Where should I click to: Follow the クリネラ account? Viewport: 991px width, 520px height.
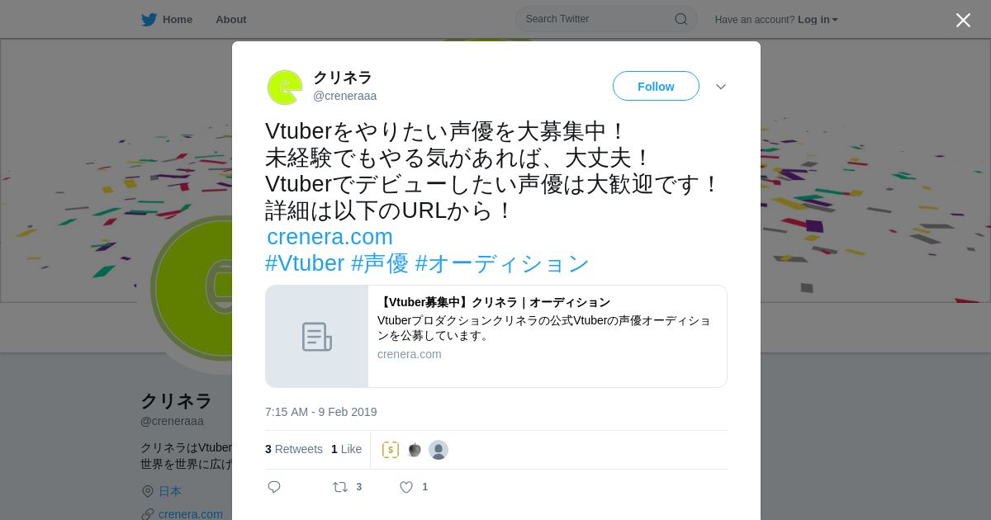[x=656, y=86]
